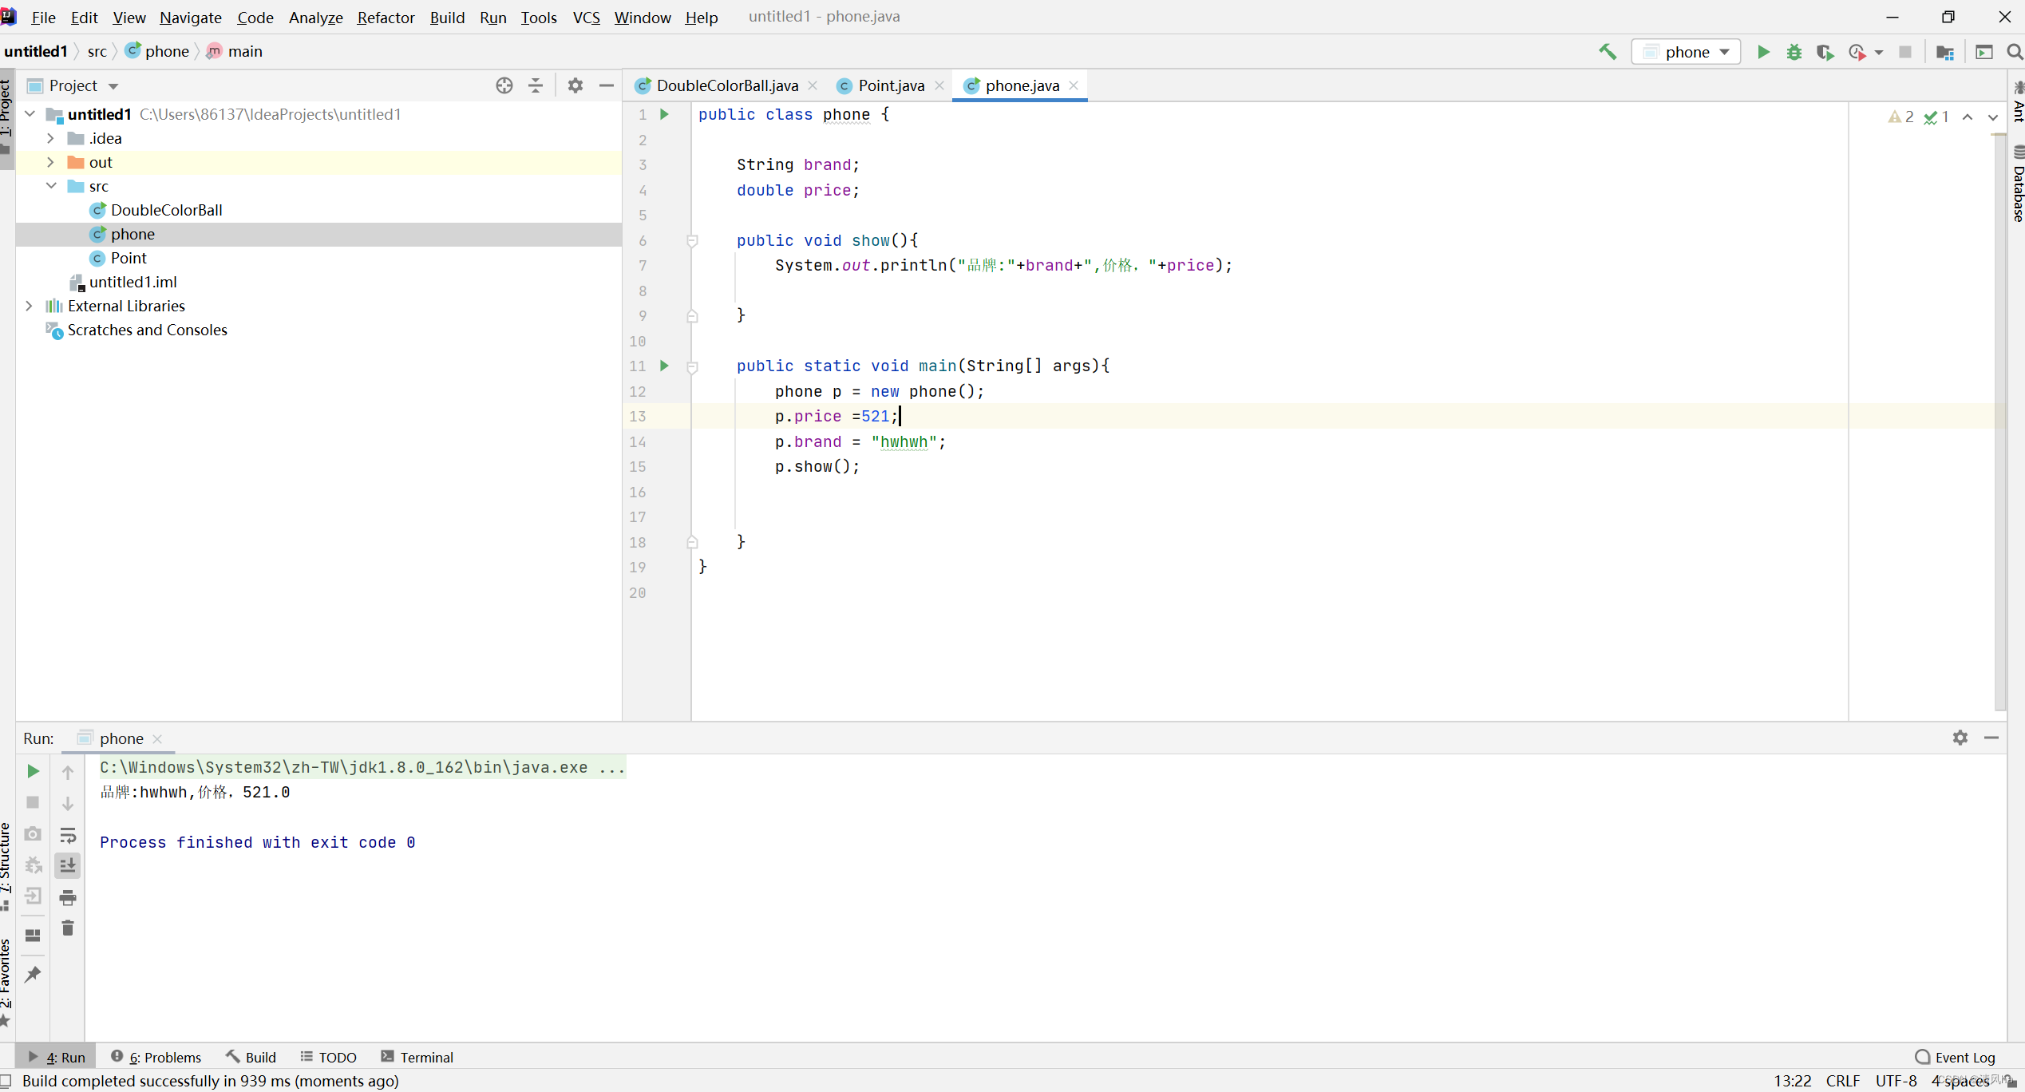Select opened file with crosshair icon
The height and width of the screenshot is (1092, 2025).
[504, 85]
